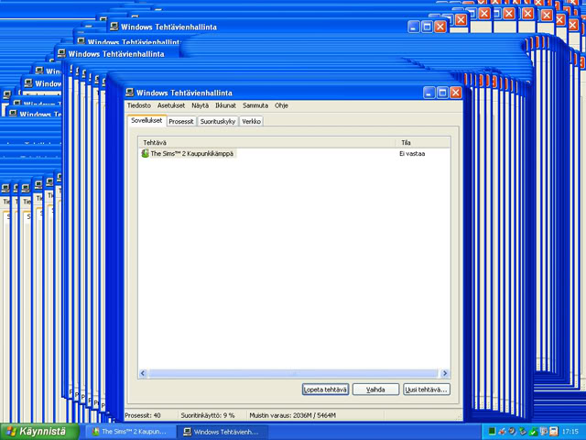Click the front Windows Tehtävienhallinta title bar text
586x440 pixels.
[x=184, y=93]
